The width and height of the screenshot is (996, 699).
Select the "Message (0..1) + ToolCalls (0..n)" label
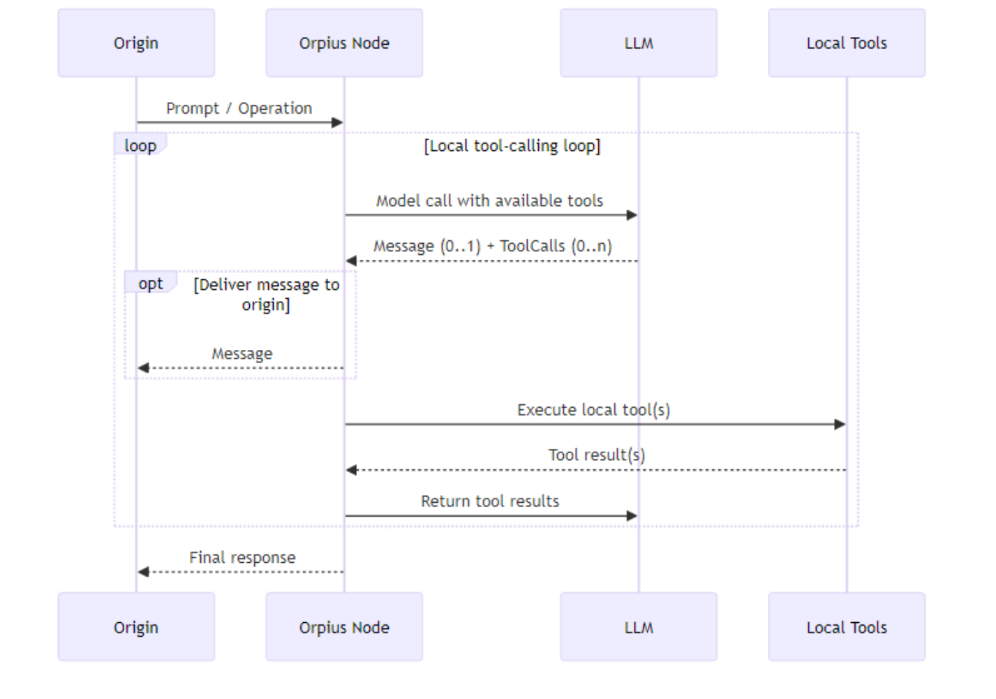coord(492,247)
